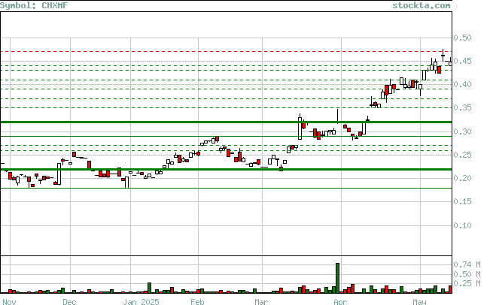Click the 0.25 M volume label

467,283
